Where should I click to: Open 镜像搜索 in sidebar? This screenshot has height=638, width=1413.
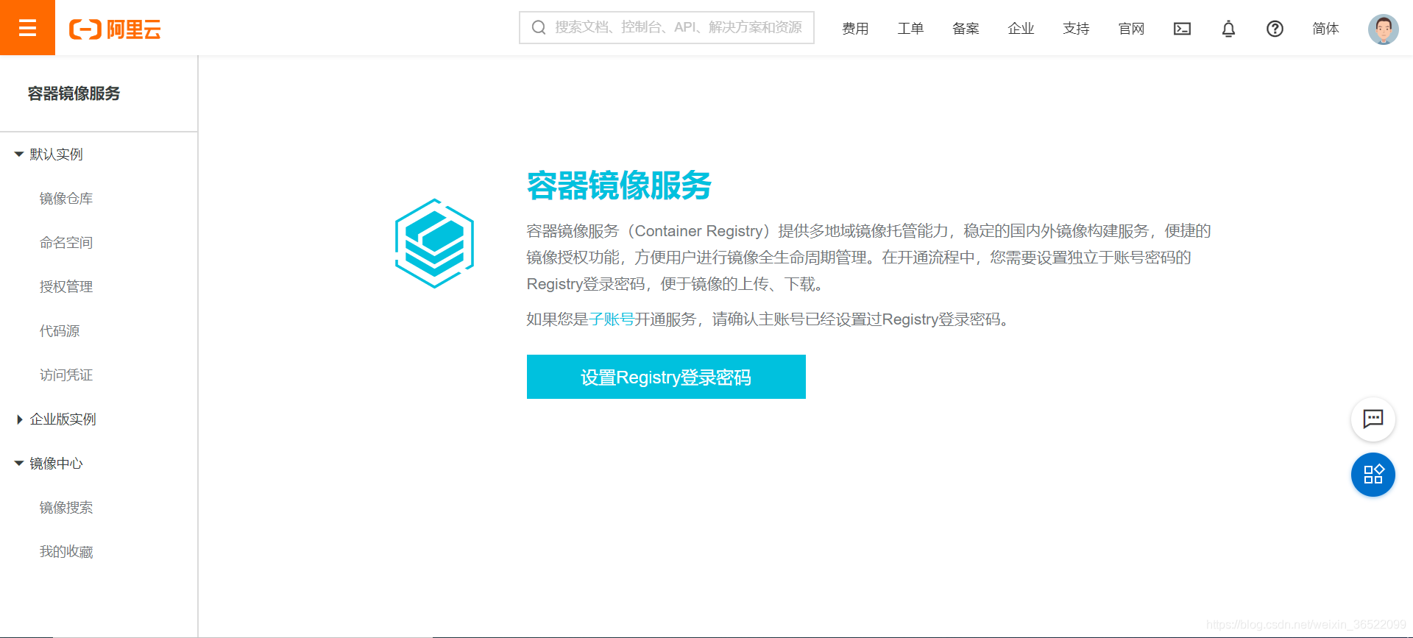(x=66, y=508)
